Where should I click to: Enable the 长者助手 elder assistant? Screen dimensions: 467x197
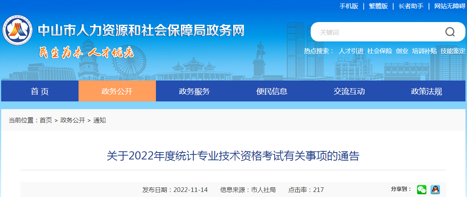coord(411,6)
